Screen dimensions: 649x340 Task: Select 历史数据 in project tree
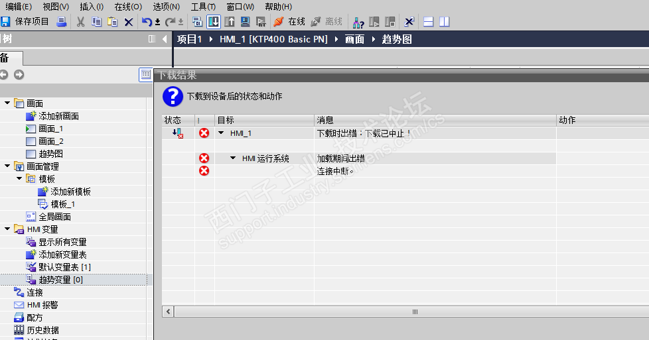pyautogui.click(x=42, y=330)
